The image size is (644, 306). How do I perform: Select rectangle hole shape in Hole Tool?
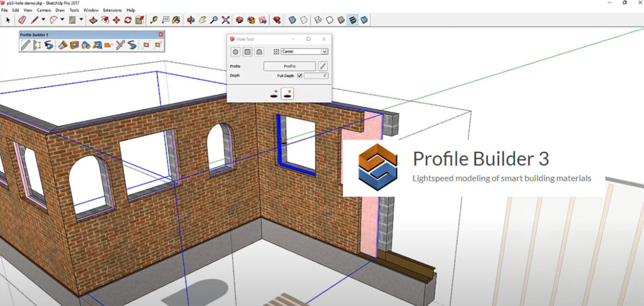click(247, 52)
